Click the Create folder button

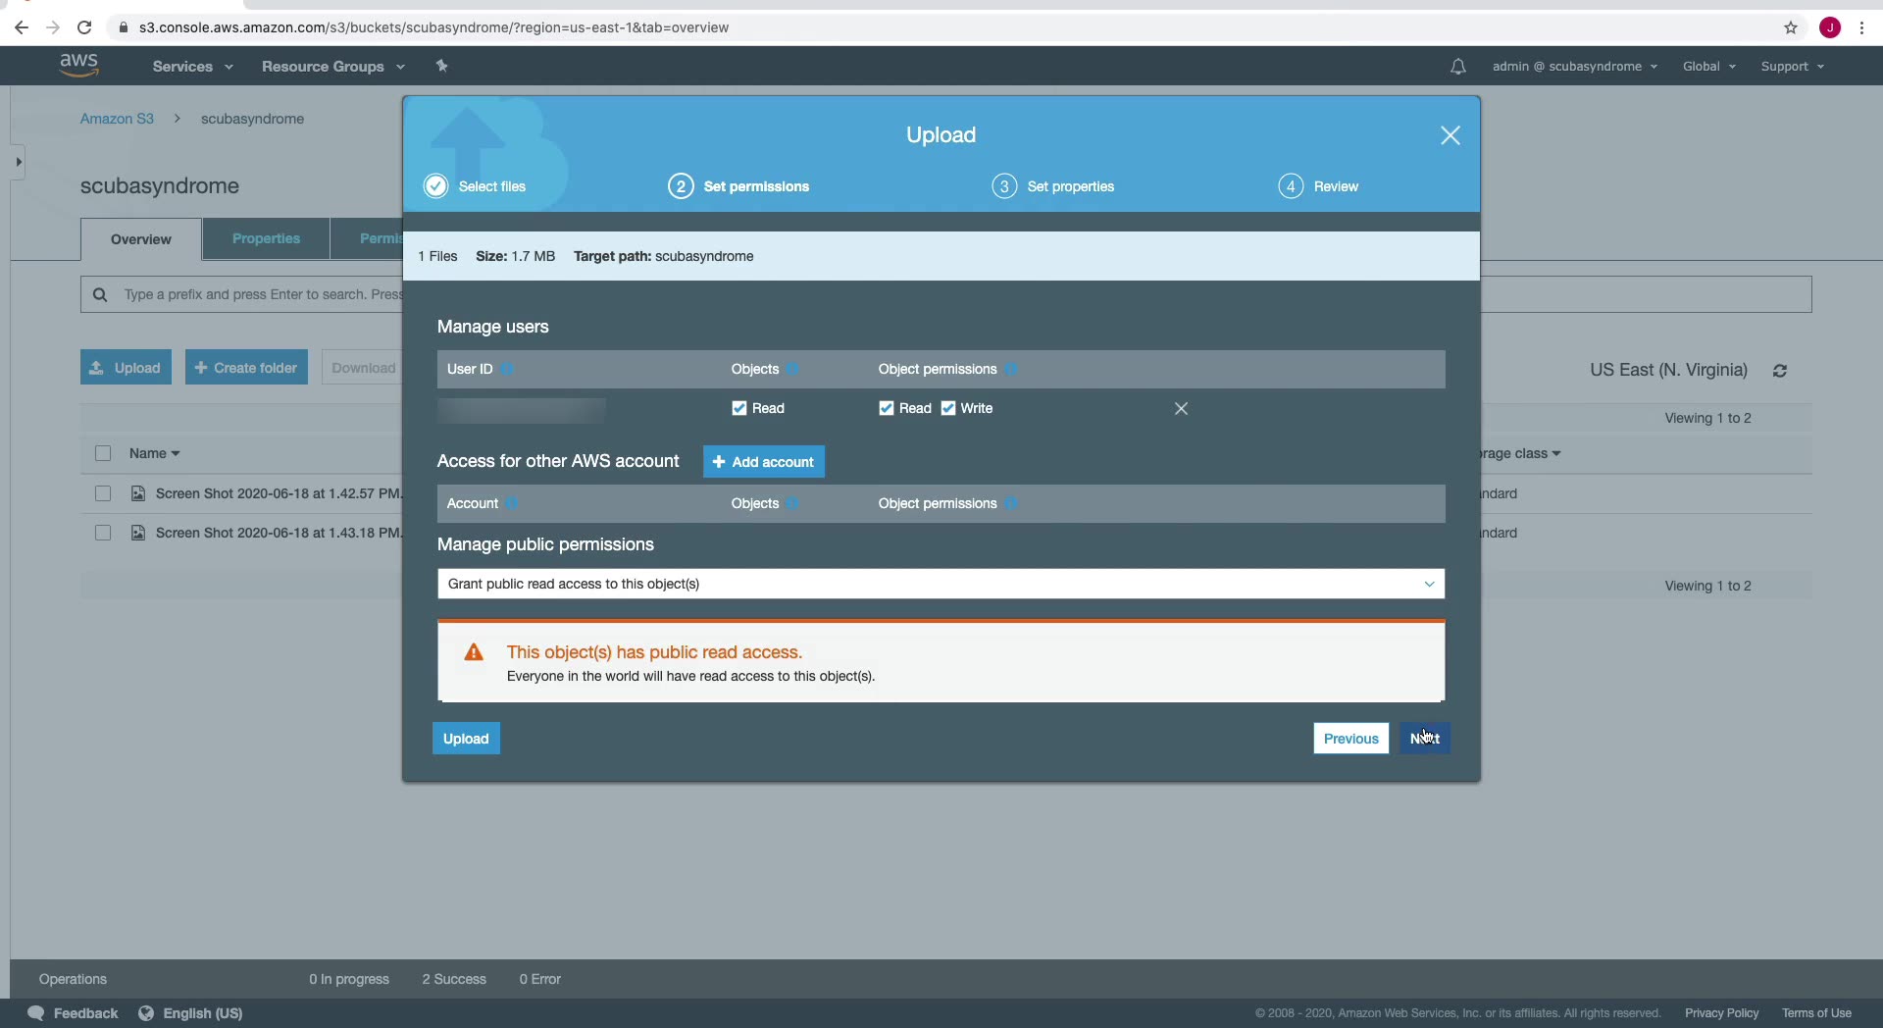246,368
